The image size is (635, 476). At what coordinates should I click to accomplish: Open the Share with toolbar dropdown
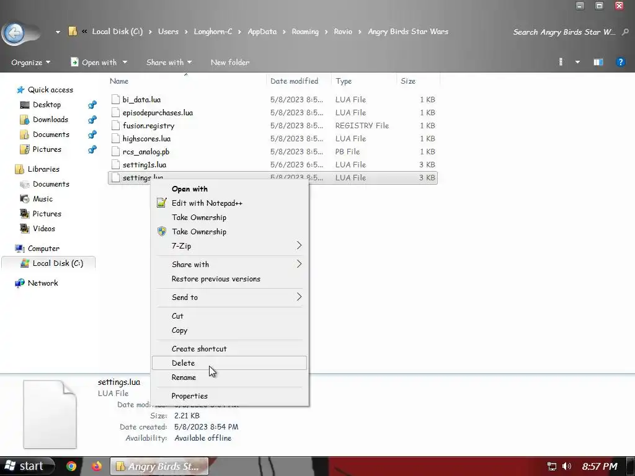169,63
